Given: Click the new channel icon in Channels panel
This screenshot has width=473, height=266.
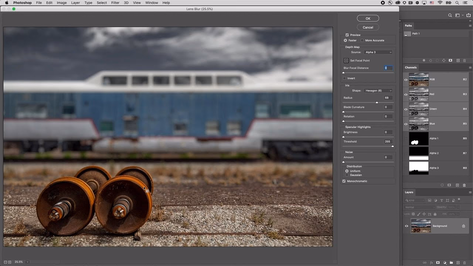Looking at the screenshot, I should click(457, 185).
